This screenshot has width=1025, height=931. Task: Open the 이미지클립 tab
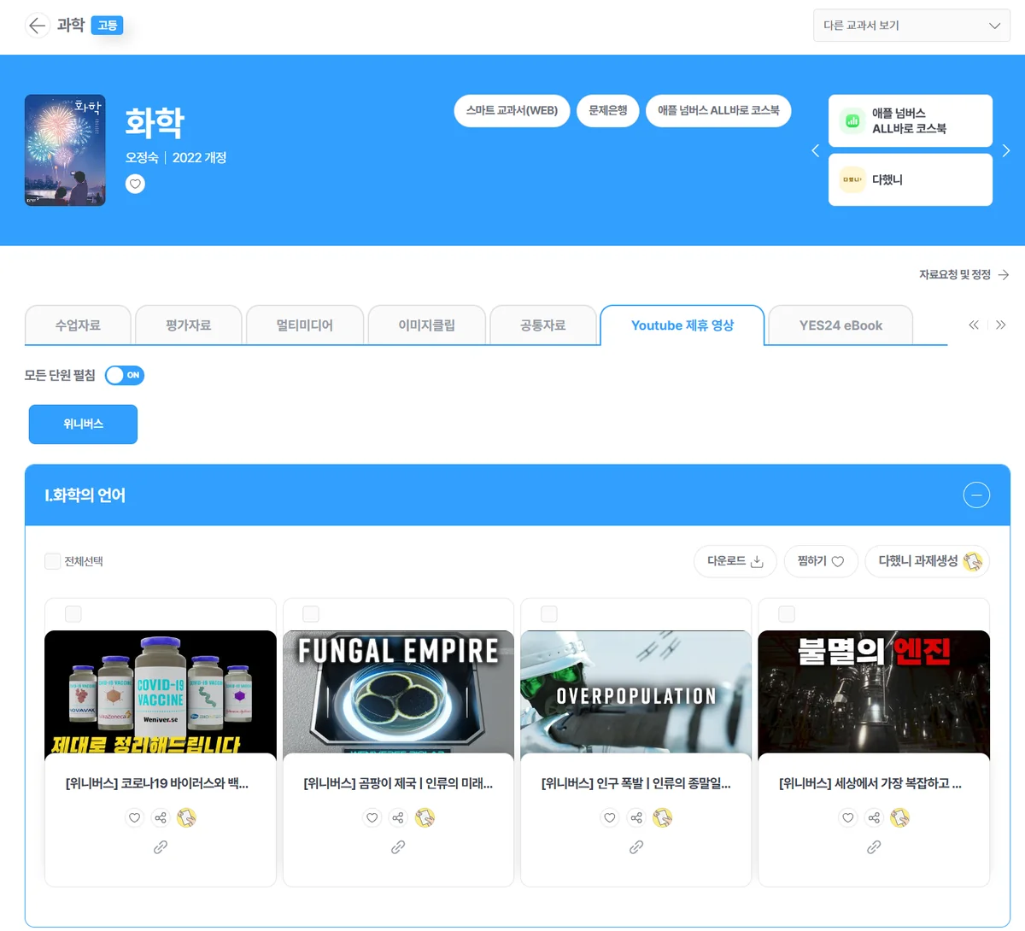[427, 325]
